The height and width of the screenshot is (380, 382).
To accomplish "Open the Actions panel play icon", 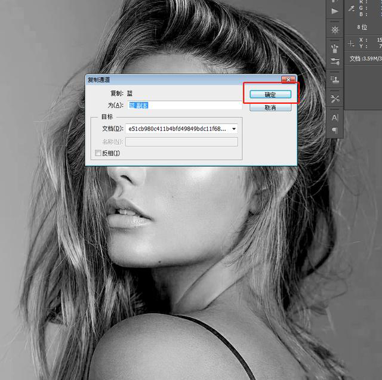I will pos(335,11).
